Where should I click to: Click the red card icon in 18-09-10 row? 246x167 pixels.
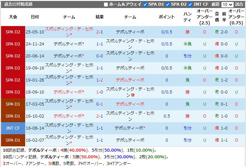(133, 95)
